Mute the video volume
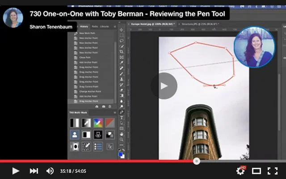 [x=50, y=171]
